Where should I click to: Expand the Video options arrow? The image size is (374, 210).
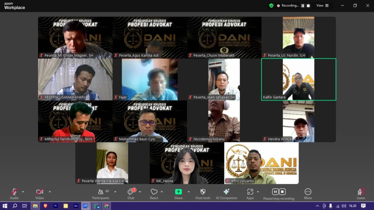coord(50,192)
